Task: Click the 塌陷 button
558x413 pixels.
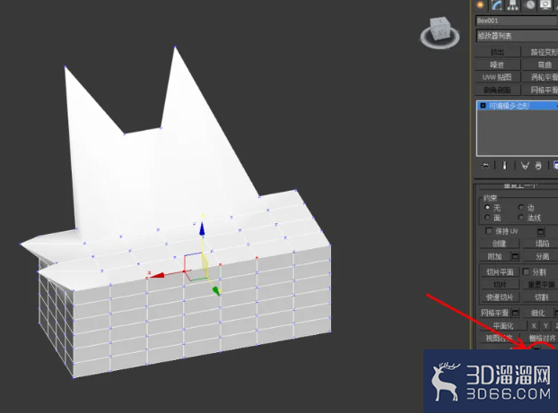Action: click(540, 244)
